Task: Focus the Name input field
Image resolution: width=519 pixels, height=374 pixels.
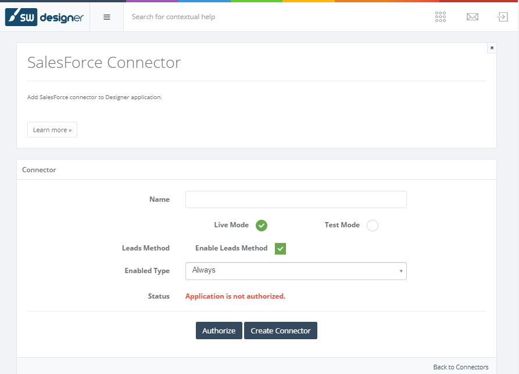Action: pyautogui.click(x=296, y=199)
